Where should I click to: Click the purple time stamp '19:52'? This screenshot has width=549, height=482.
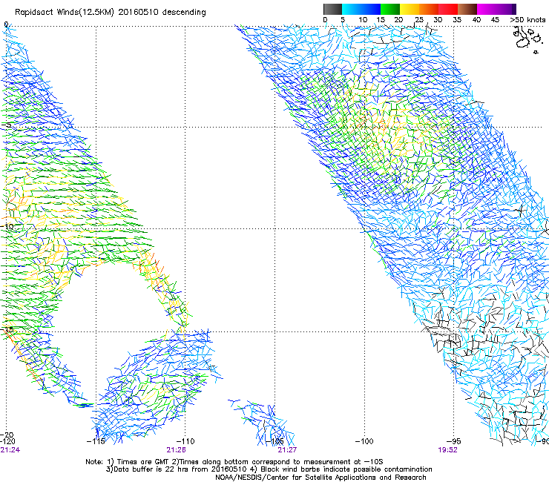(x=448, y=450)
